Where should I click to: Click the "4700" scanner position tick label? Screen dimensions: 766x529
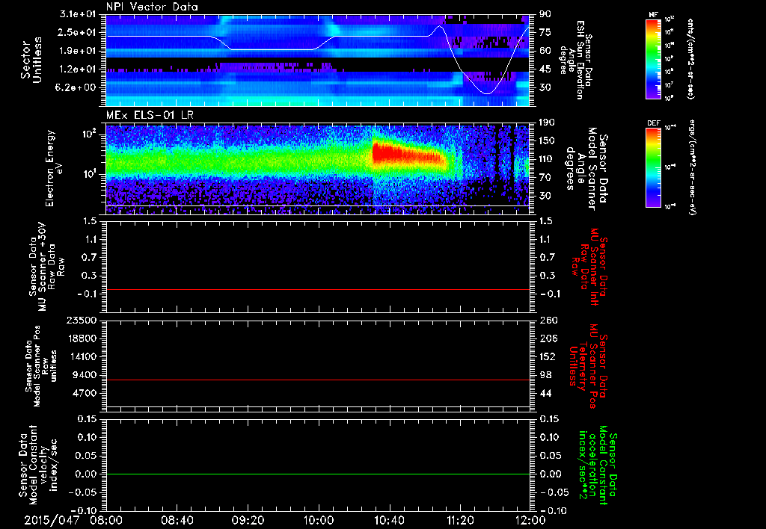84,393
